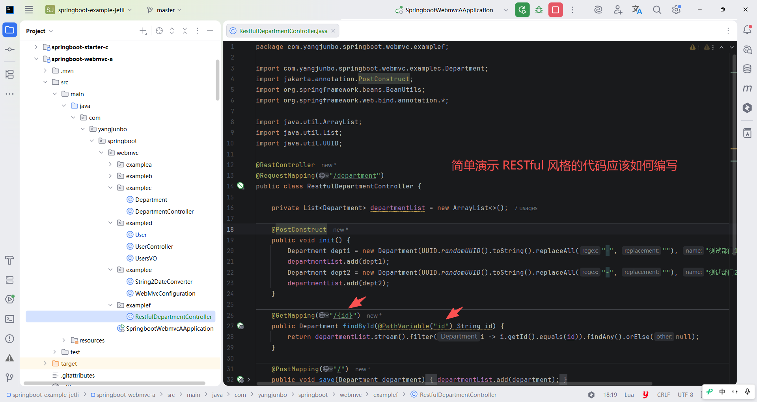
Task: Click Project tree vertical scrollbar
Action: (218, 80)
